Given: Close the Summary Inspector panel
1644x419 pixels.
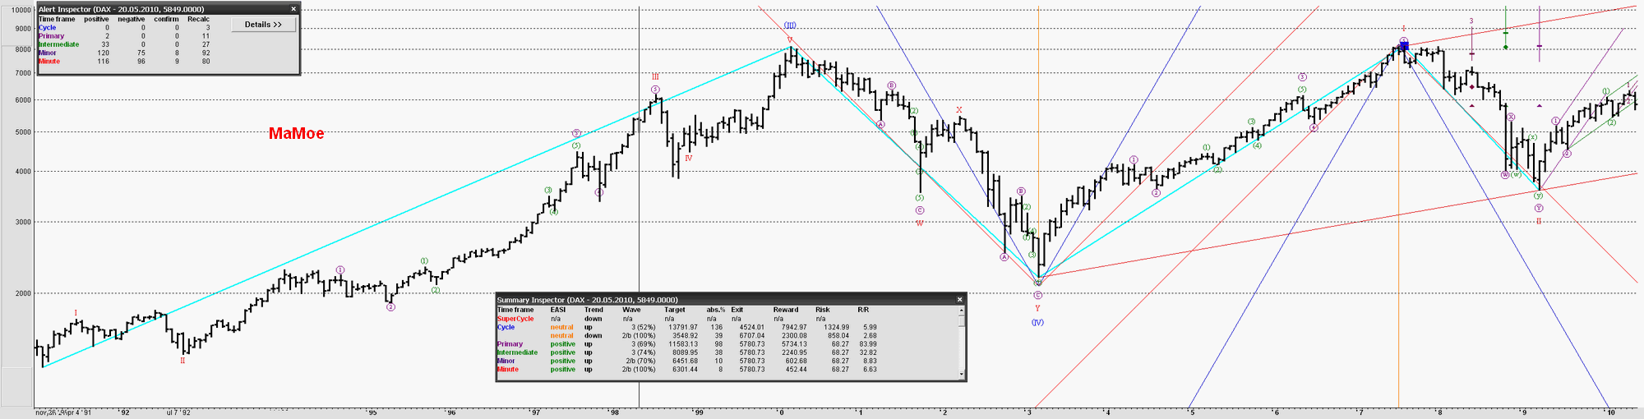Looking at the screenshot, I should click(959, 300).
